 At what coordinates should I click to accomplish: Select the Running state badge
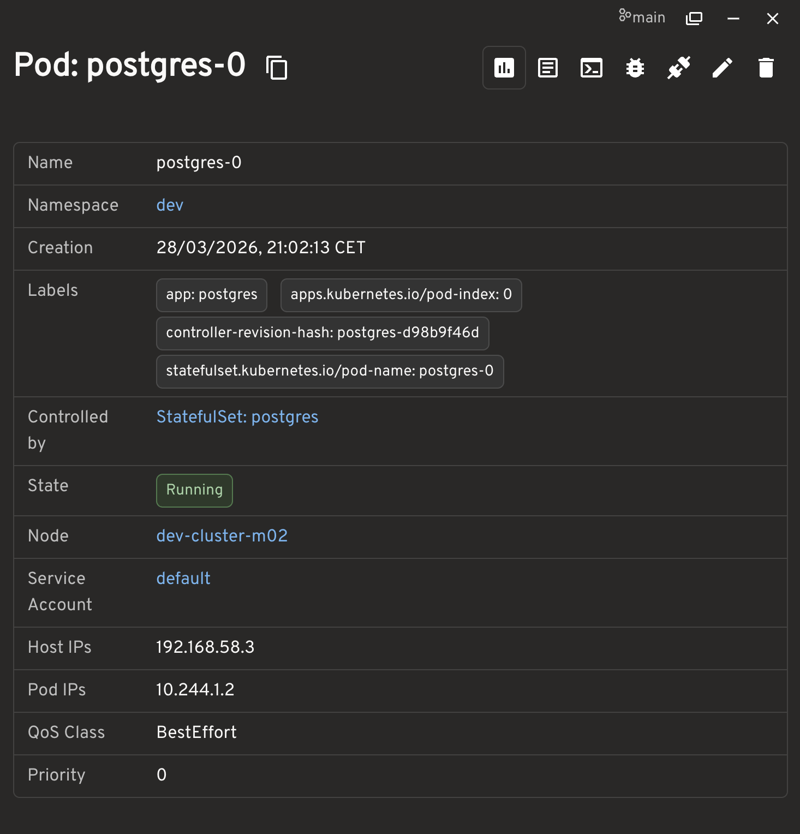(x=194, y=490)
